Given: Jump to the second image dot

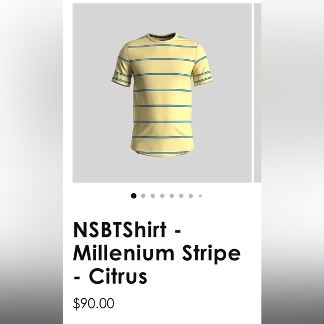Looking at the screenshot, I should [143, 196].
